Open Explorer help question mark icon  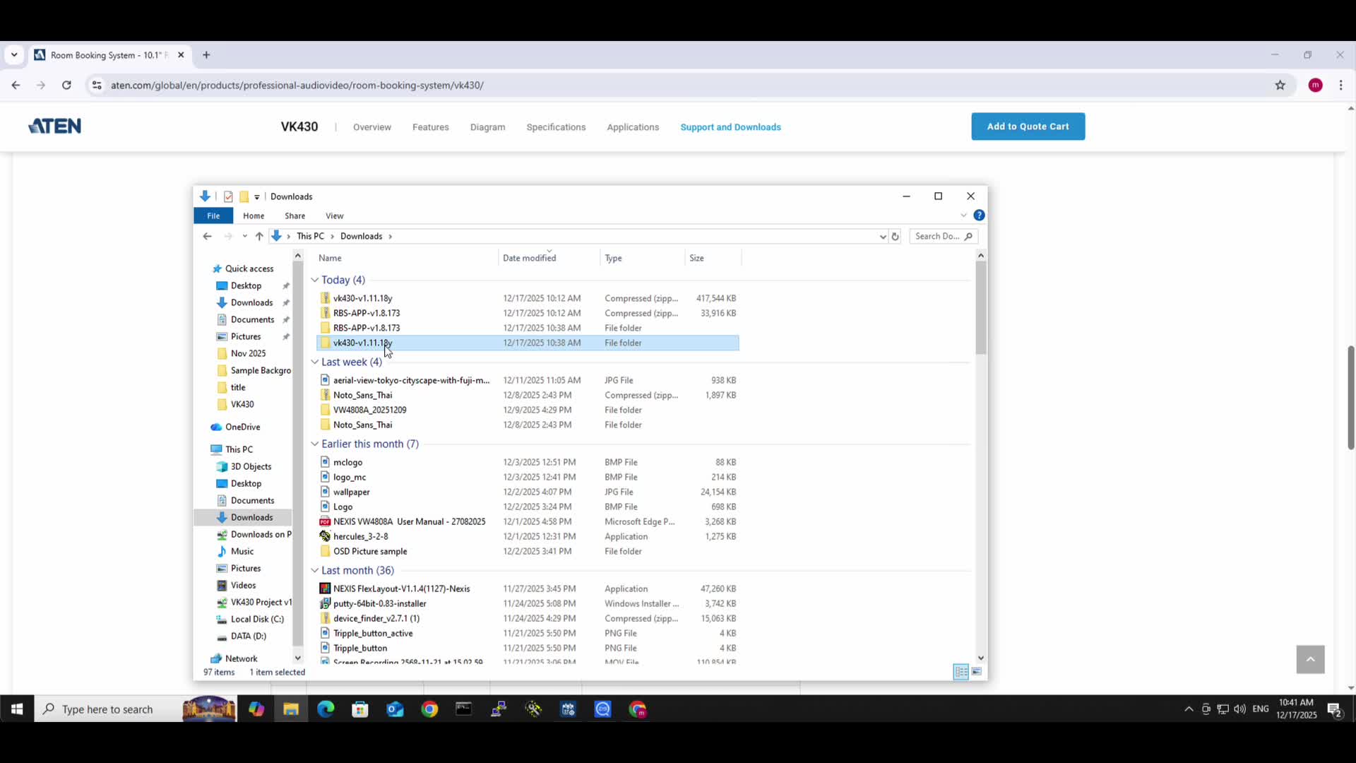coord(979,215)
